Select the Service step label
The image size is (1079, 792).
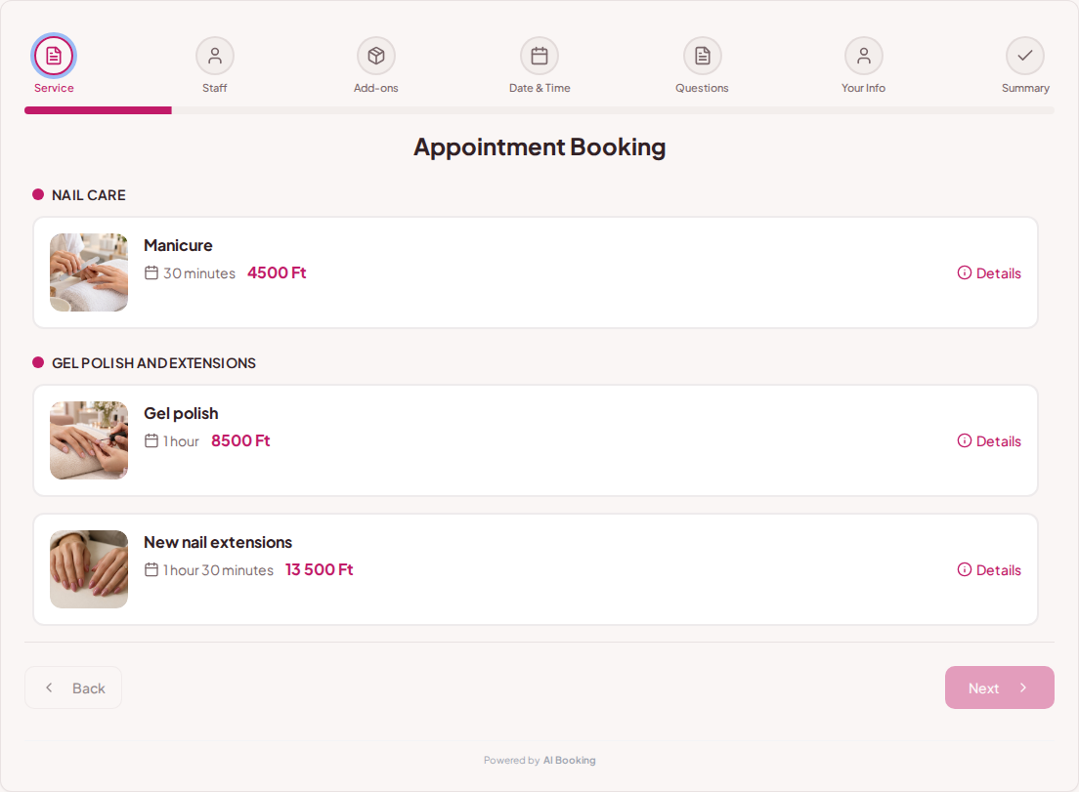coord(54,88)
